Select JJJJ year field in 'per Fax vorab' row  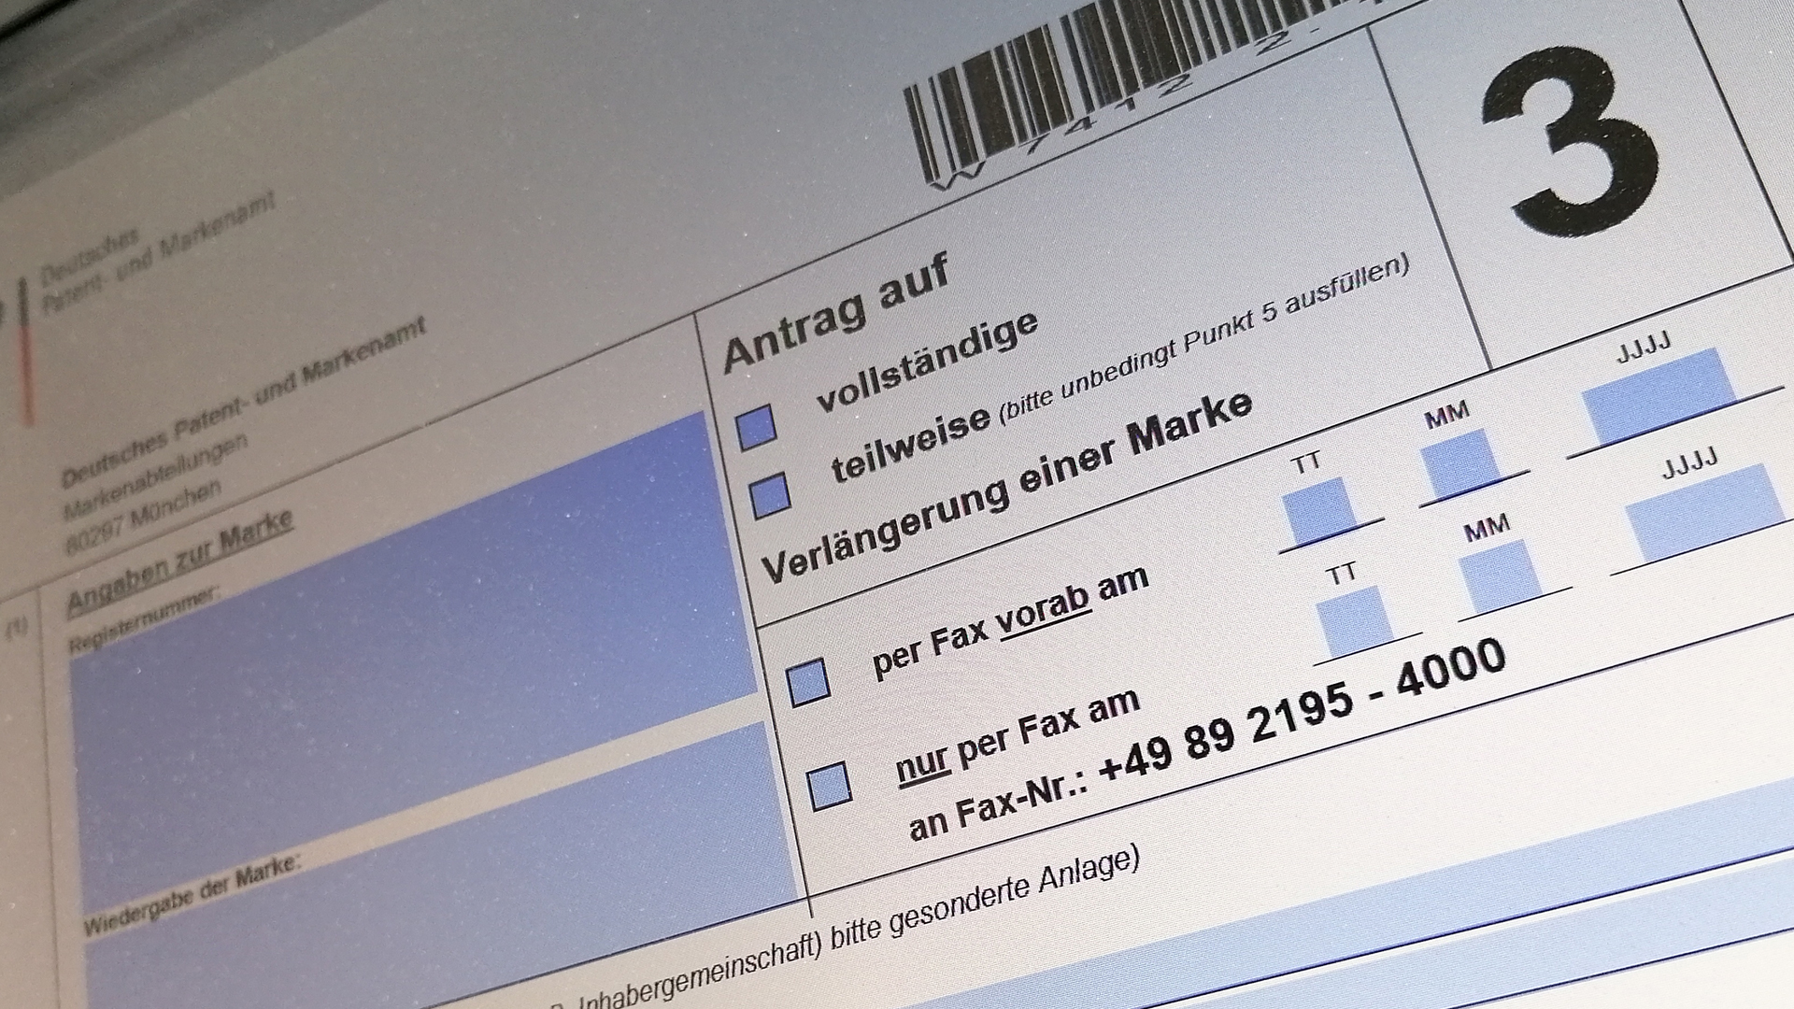coord(1660,396)
